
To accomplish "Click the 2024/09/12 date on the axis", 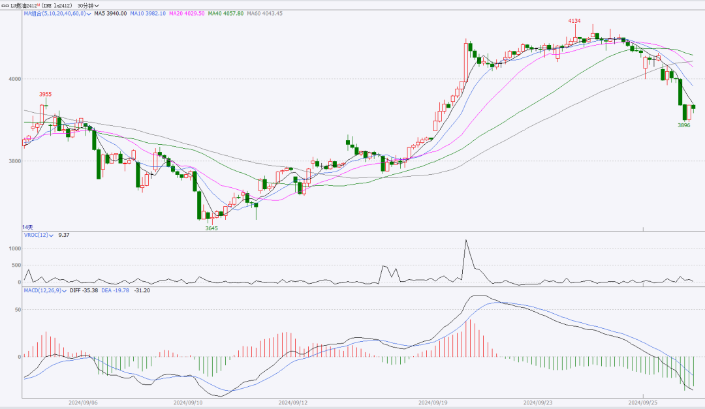I will pyautogui.click(x=292, y=402).
